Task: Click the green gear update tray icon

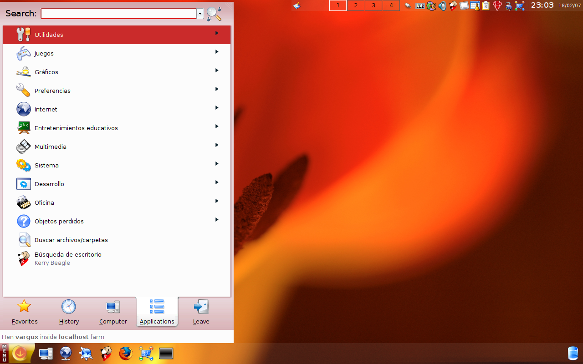Action: pos(431,6)
